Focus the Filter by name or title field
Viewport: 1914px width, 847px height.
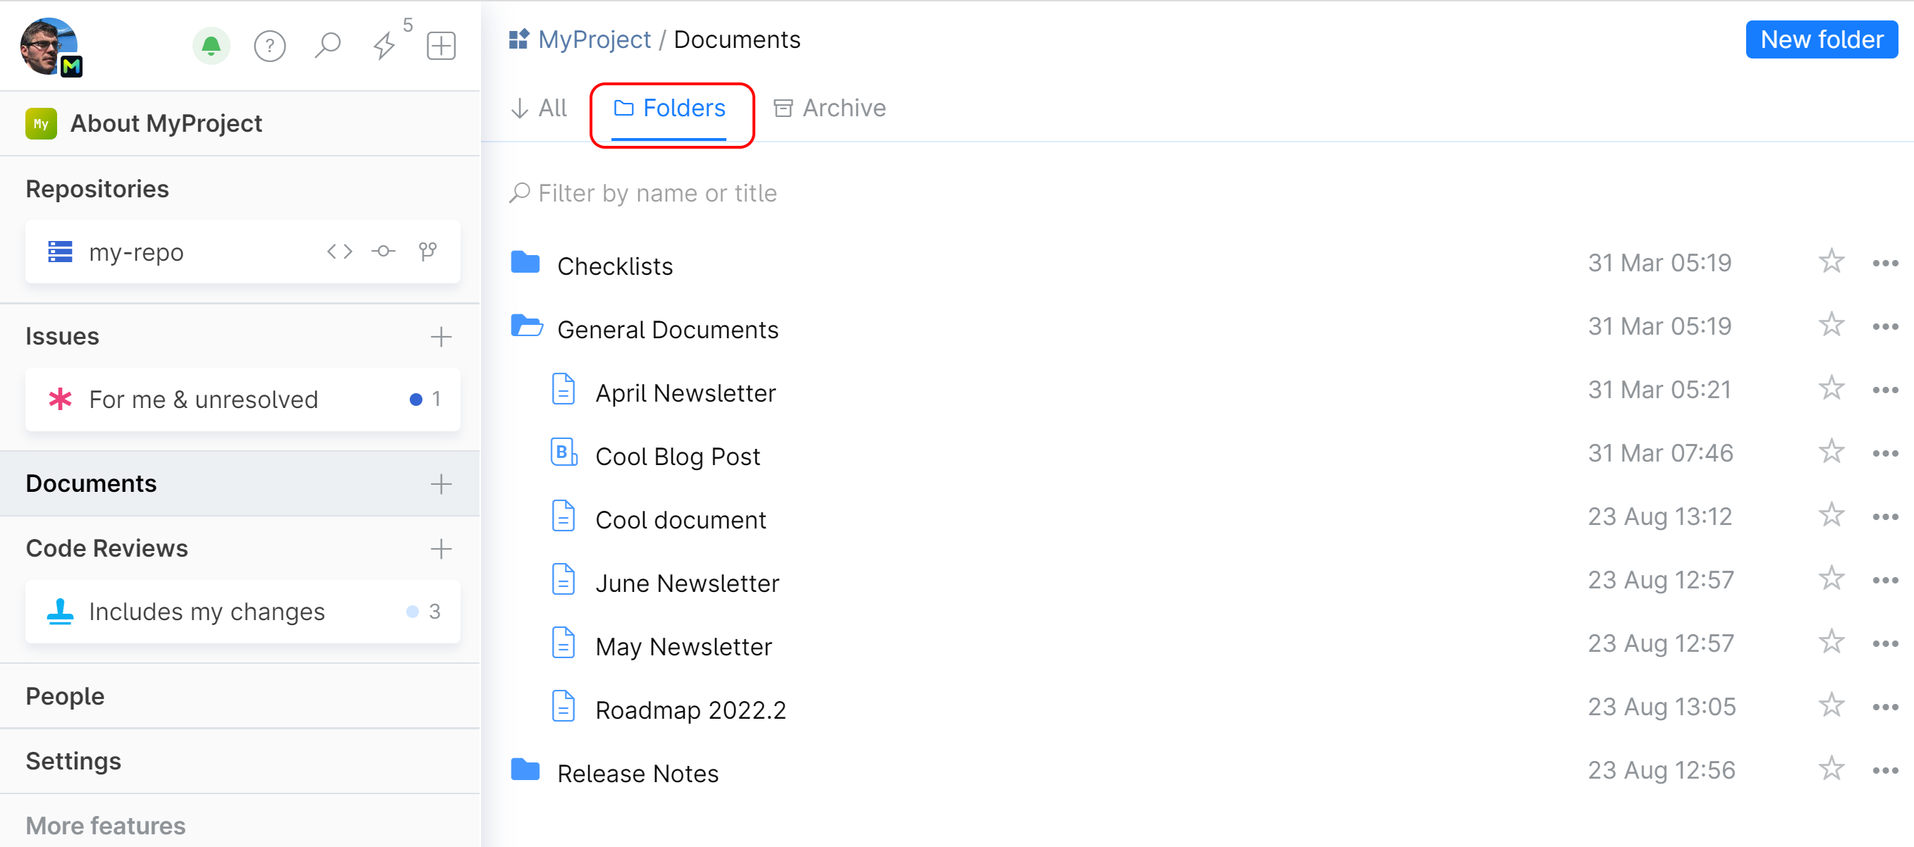coord(657,194)
